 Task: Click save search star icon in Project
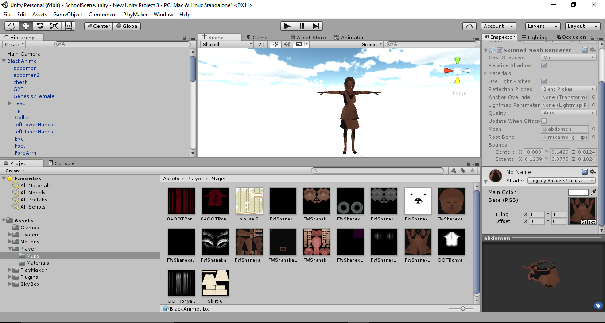(473, 171)
